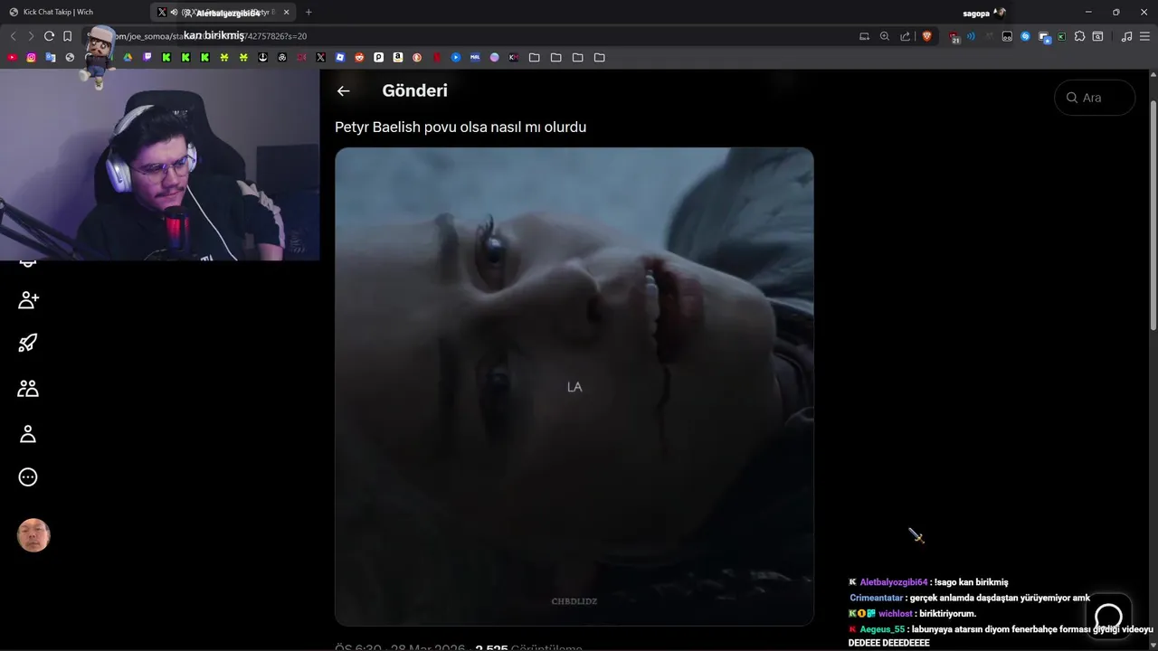Image resolution: width=1158 pixels, height=651 pixels.
Task: Play the Petyr Baelish video thumbnail
Action: 574,386
